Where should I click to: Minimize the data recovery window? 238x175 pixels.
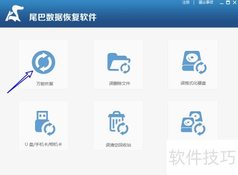222,3
